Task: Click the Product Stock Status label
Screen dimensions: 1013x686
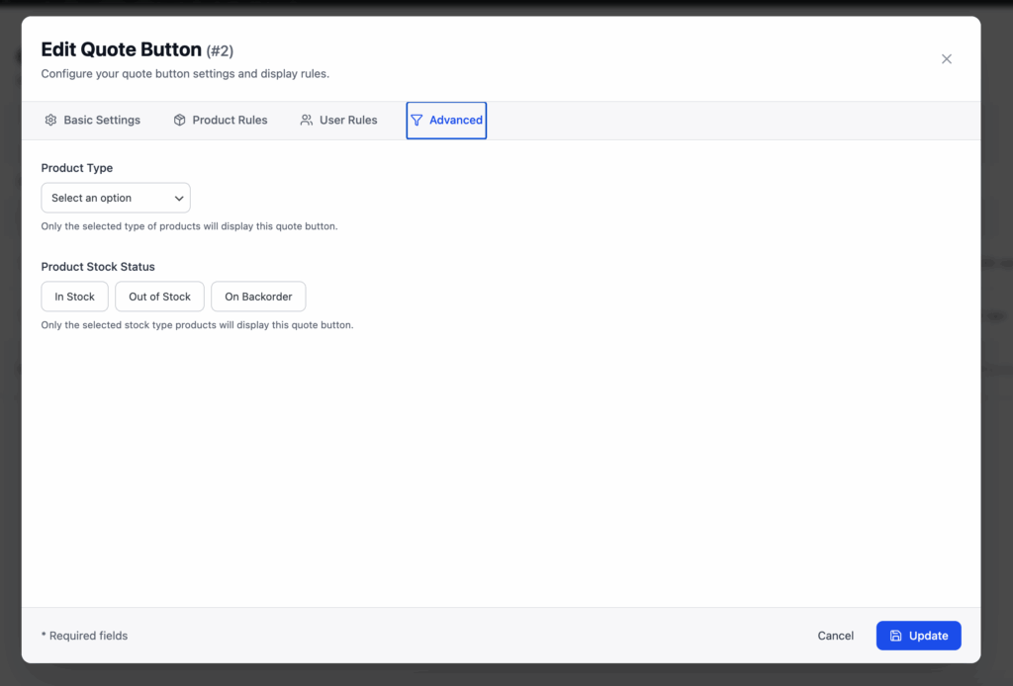Action: 98,267
